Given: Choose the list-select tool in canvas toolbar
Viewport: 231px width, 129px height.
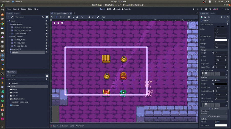Looking at the screenshot, I should 69,17.
